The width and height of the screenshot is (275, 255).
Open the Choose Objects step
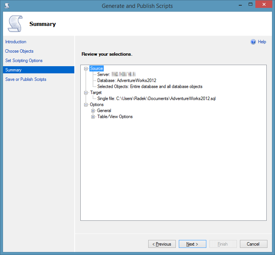pyautogui.click(x=19, y=51)
